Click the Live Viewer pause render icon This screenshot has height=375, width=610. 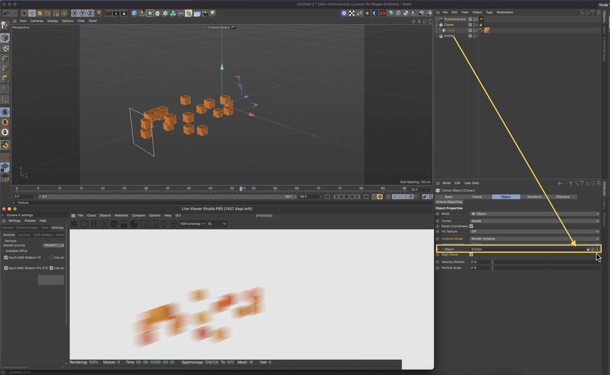coord(94,224)
